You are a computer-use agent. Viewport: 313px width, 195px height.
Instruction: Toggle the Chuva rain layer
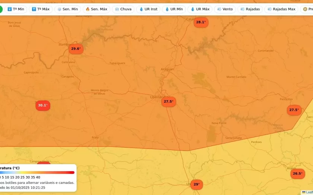coord(123,9)
